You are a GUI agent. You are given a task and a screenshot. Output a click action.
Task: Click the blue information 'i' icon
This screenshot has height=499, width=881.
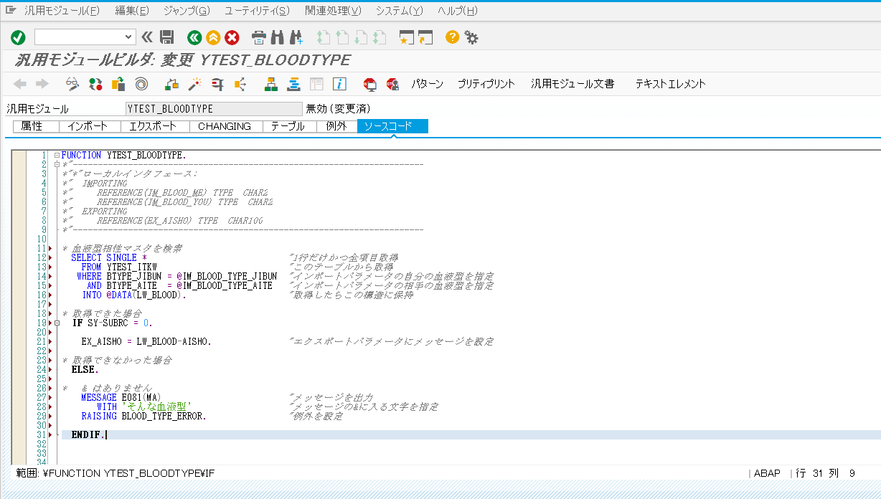339,84
